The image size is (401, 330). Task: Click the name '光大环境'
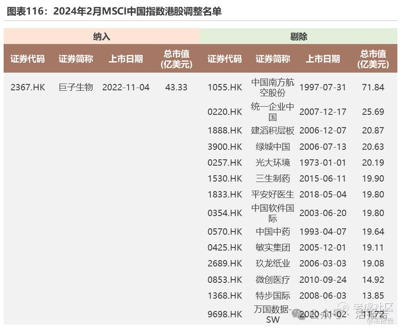tap(272, 163)
